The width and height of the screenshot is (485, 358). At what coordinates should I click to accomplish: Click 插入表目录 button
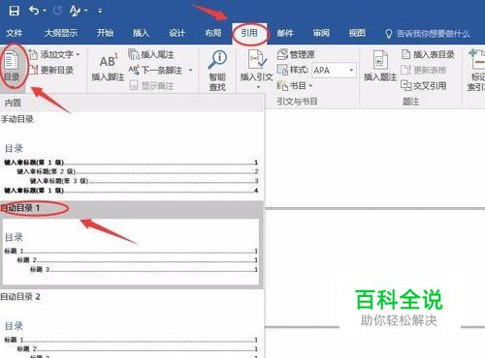[428, 54]
